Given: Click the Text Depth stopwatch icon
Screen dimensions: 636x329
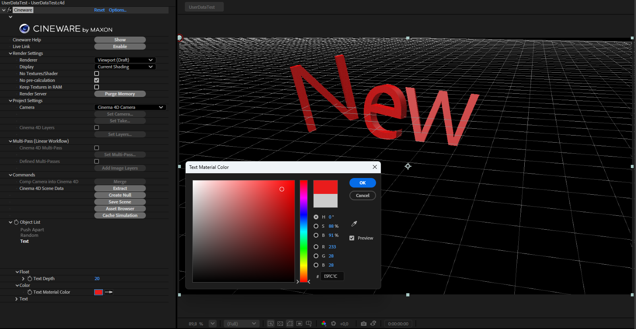Looking at the screenshot, I should (30, 279).
